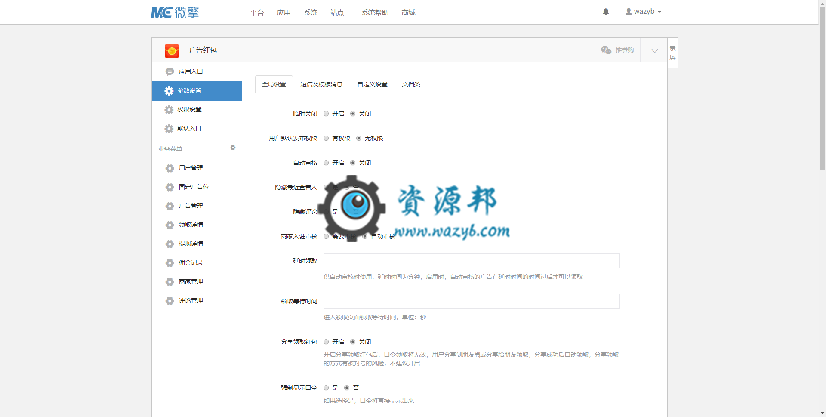Open the 站点 top menu

(x=337, y=12)
